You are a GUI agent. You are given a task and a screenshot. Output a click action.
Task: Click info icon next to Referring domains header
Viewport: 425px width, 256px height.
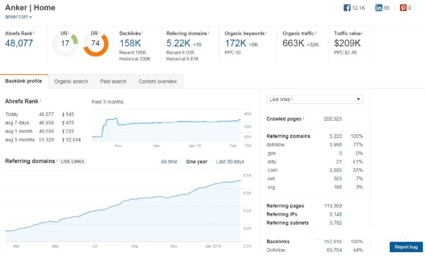pos(209,33)
